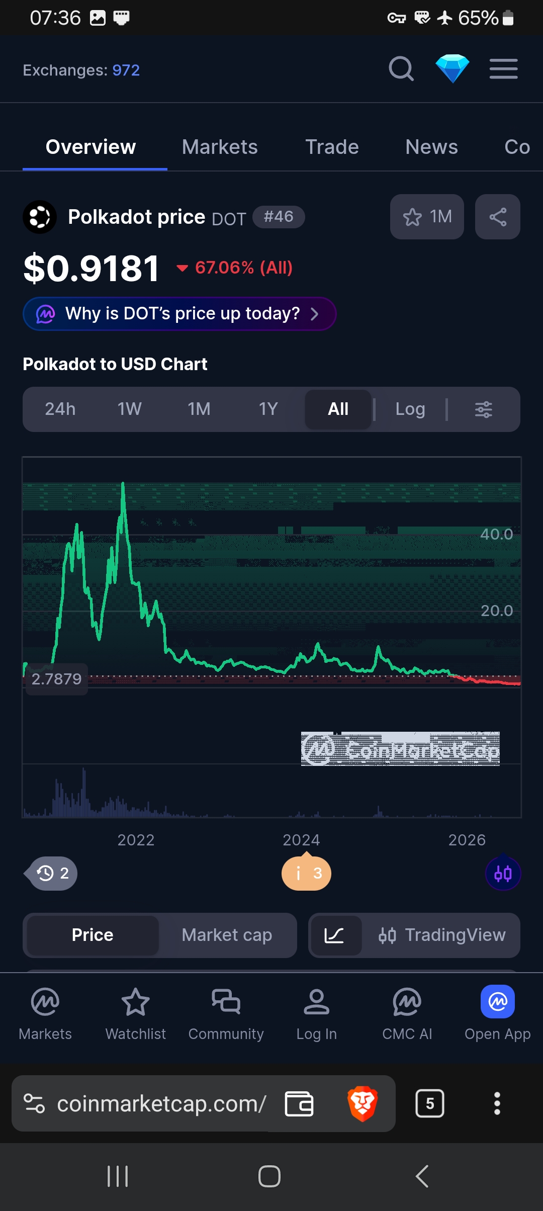Viewport: 543px width, 1211px height.
Task: Tap the blue diamond rewards icon
Action: (452, 69)
